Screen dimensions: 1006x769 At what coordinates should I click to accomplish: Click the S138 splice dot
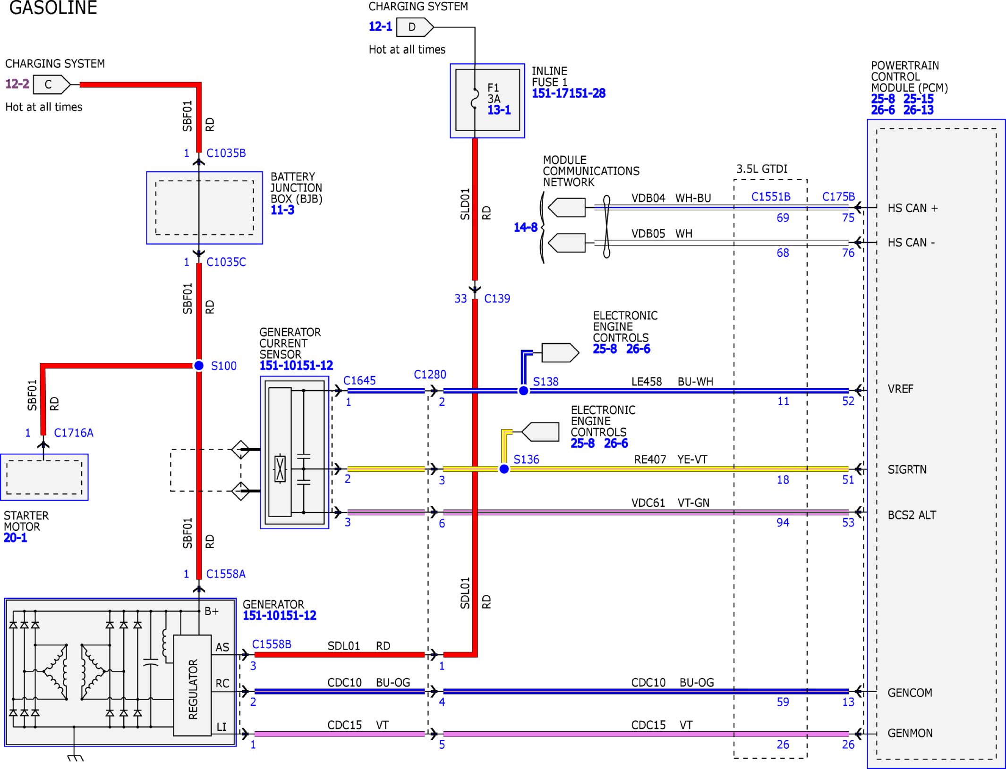tap(523, 391)
